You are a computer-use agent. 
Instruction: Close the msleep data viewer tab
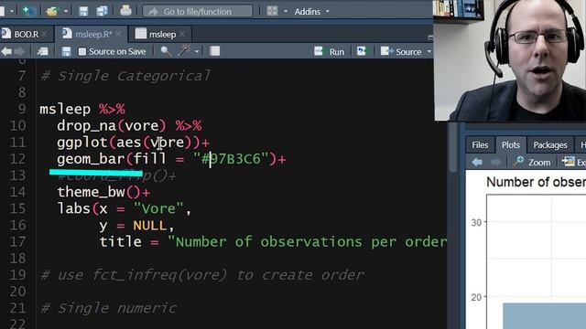click(x=182, y=34)
